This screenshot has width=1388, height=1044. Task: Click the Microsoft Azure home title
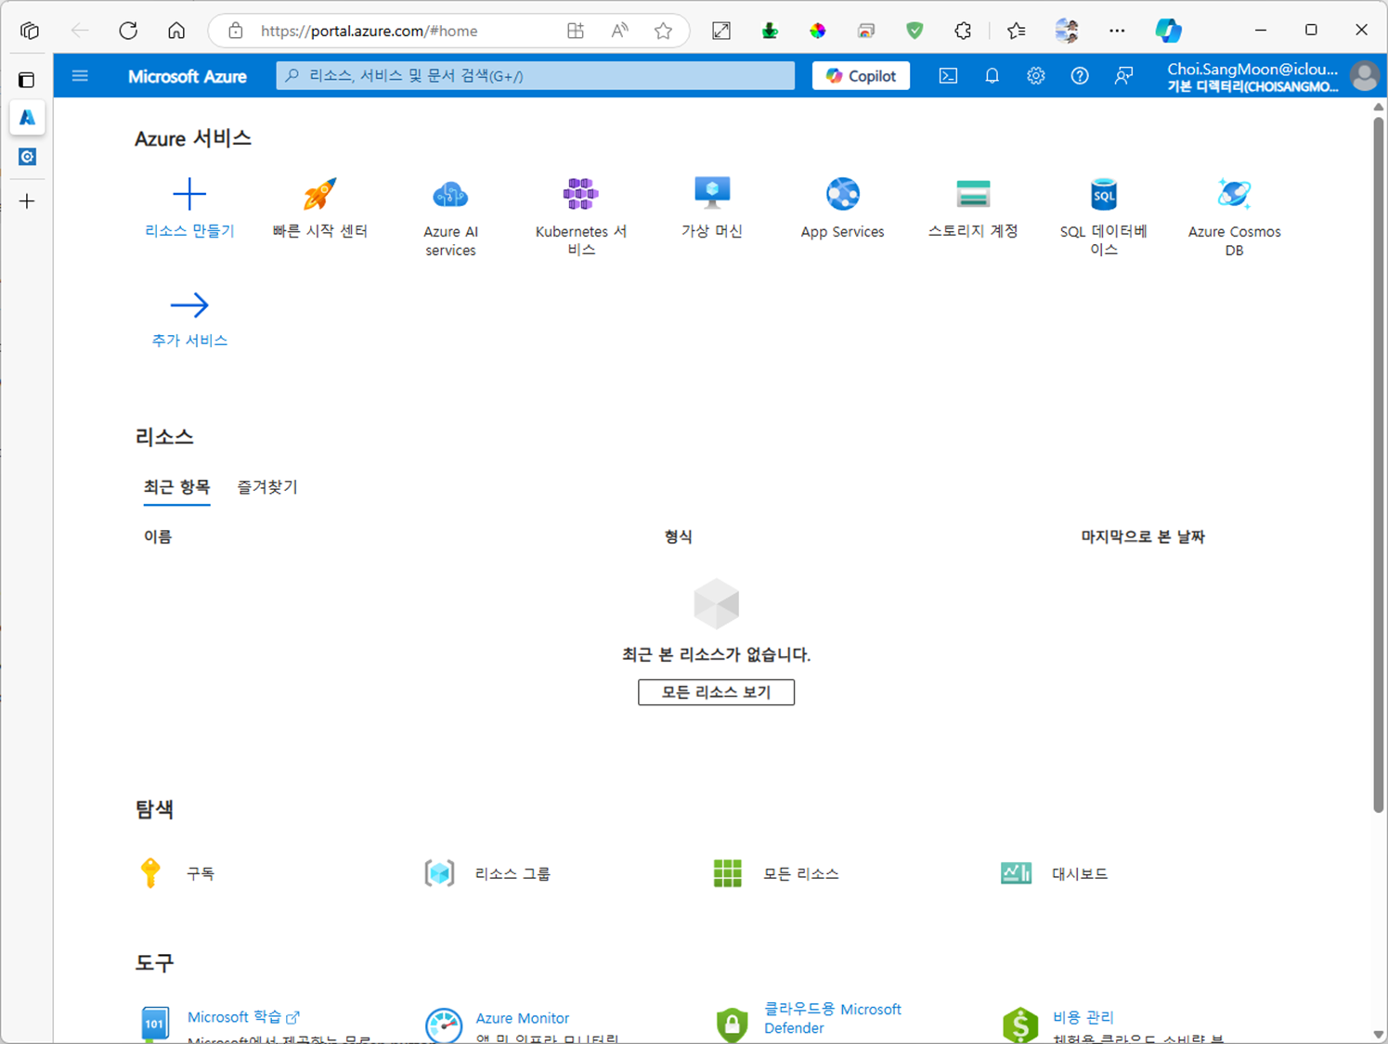coord(188,76)
